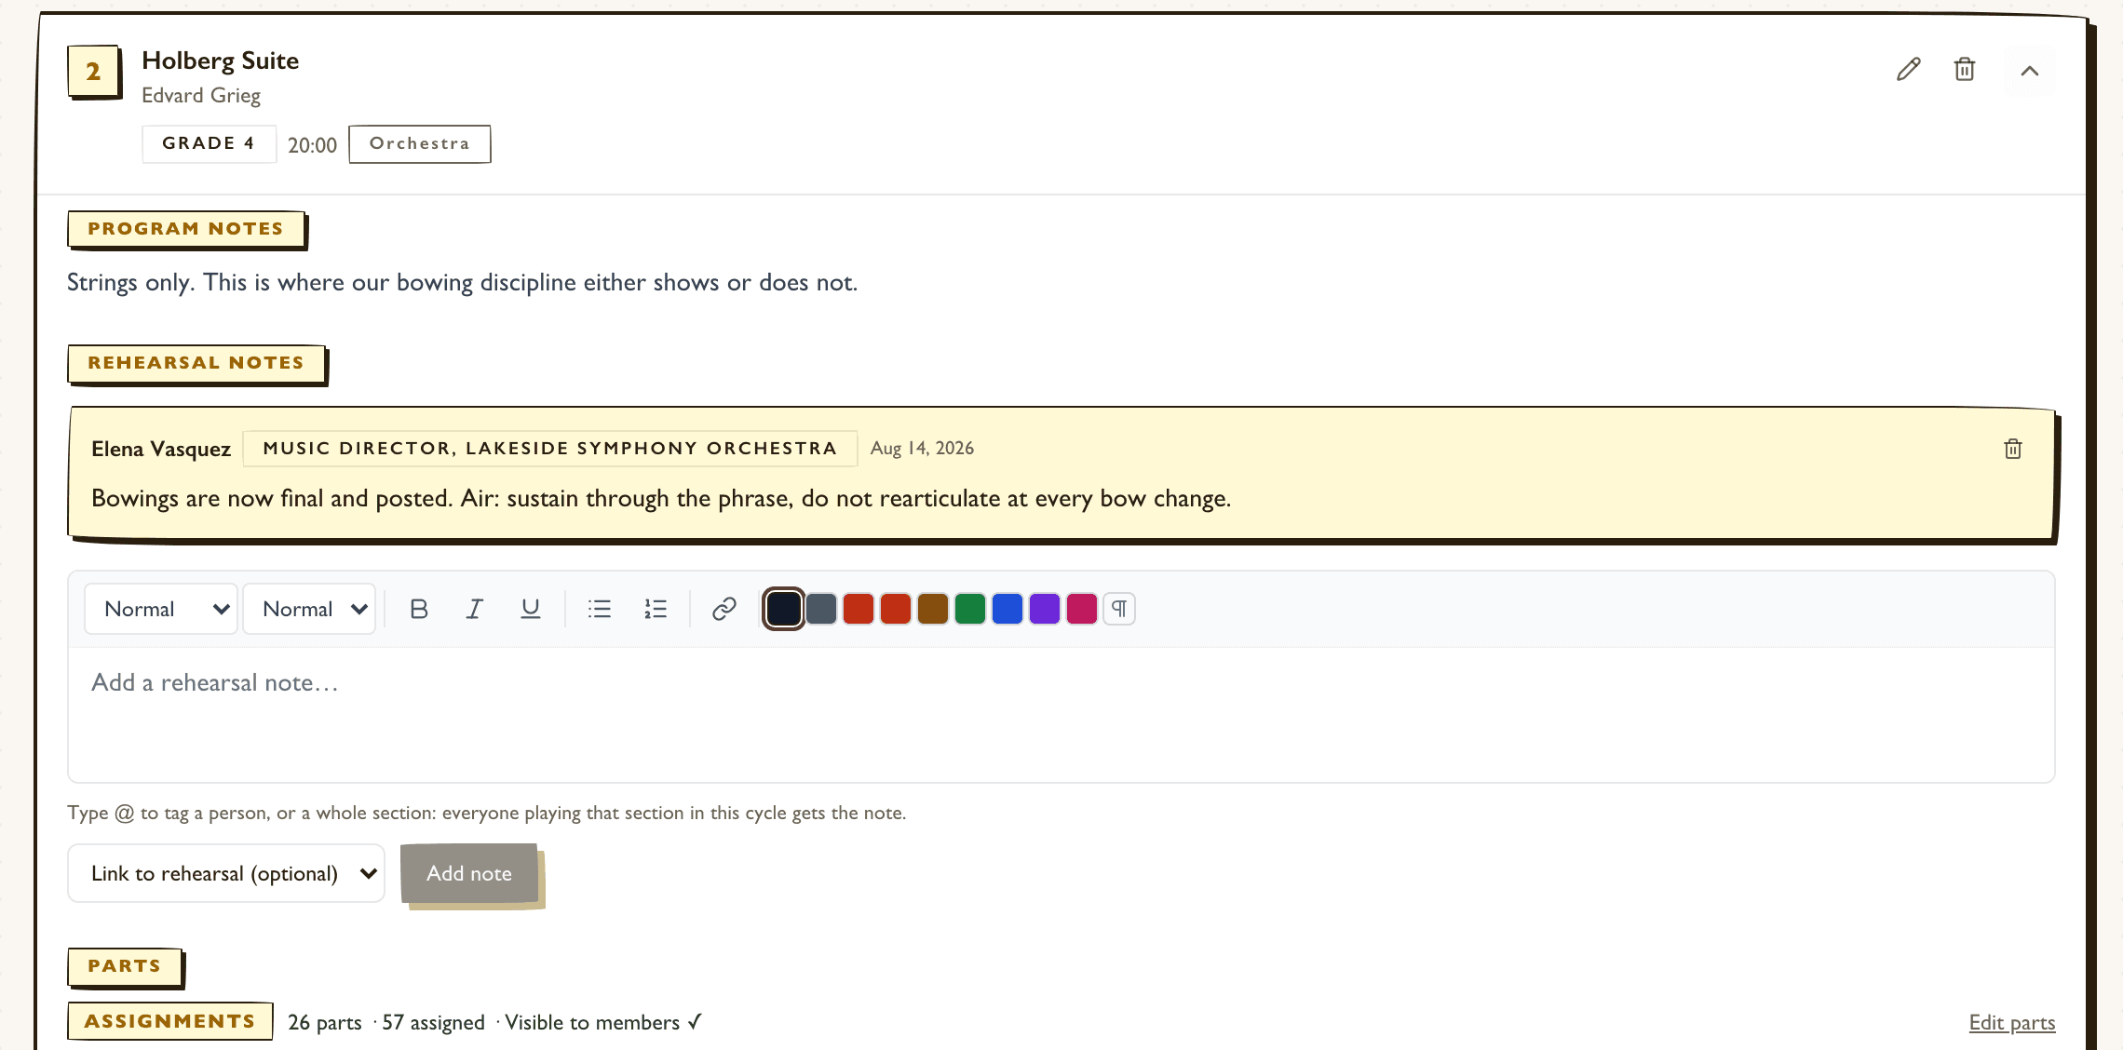Image resolution: width=2123 pixels, height=1050 pixels.
Task: Click the Add note button
Action: 469,873
